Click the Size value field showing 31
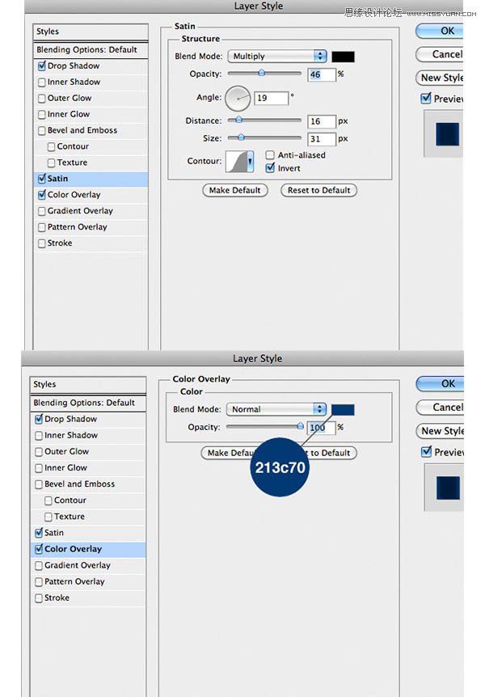 click(x=322, y=139)
